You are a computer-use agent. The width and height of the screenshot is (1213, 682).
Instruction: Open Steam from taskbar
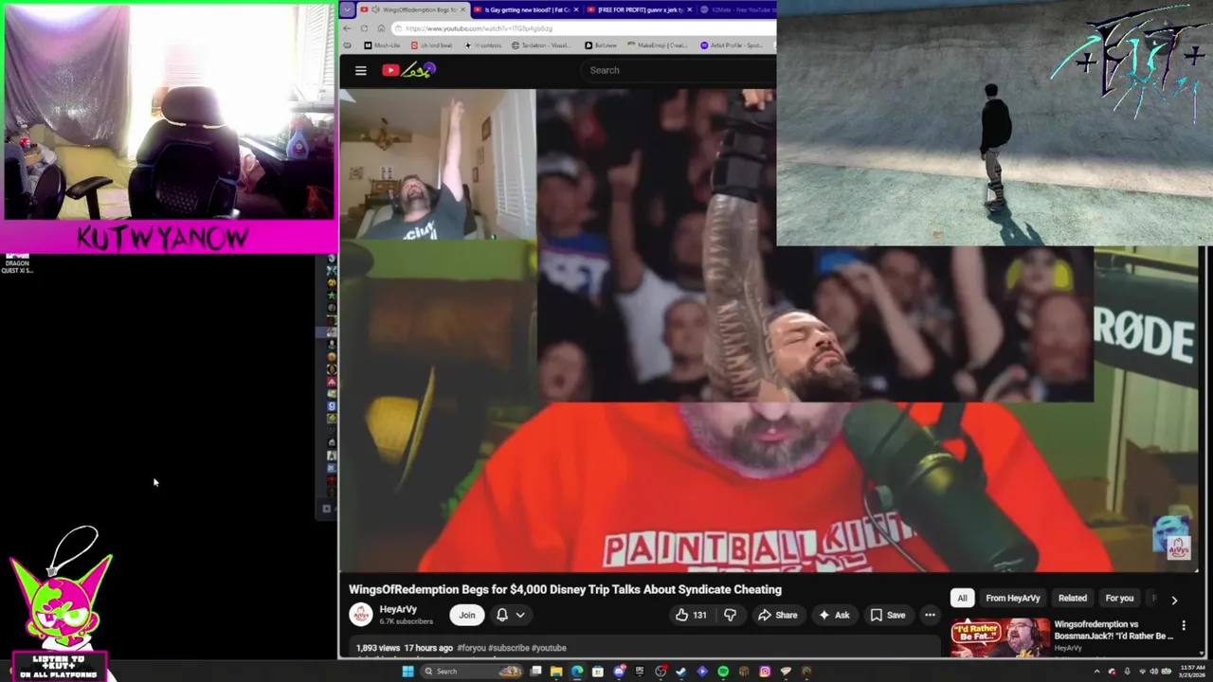click(x=681, y=672)
